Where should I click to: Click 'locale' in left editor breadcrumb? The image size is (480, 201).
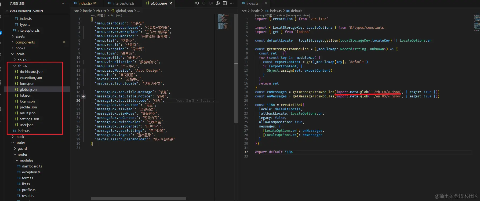(x=87, y=11)
